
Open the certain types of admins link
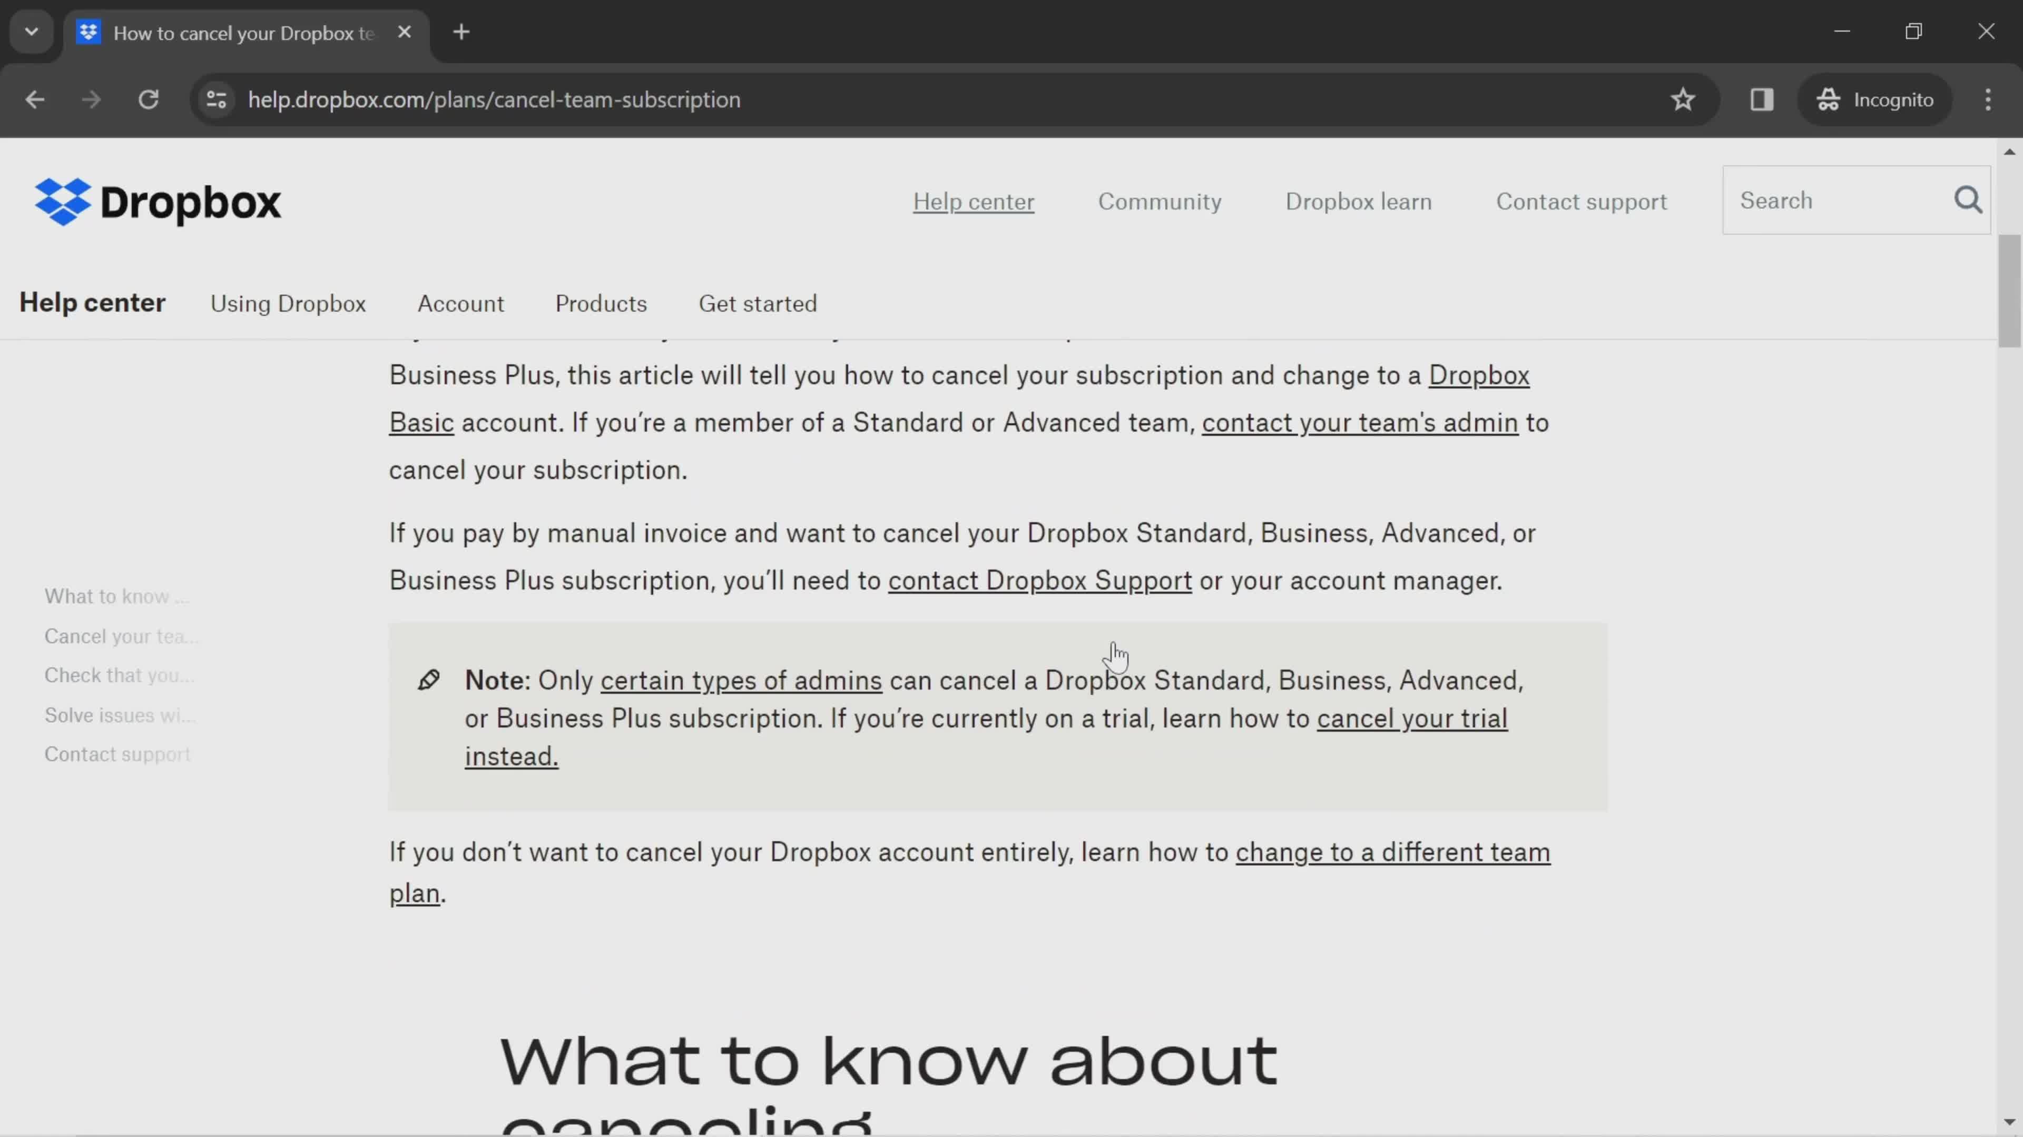click(741, 680)
